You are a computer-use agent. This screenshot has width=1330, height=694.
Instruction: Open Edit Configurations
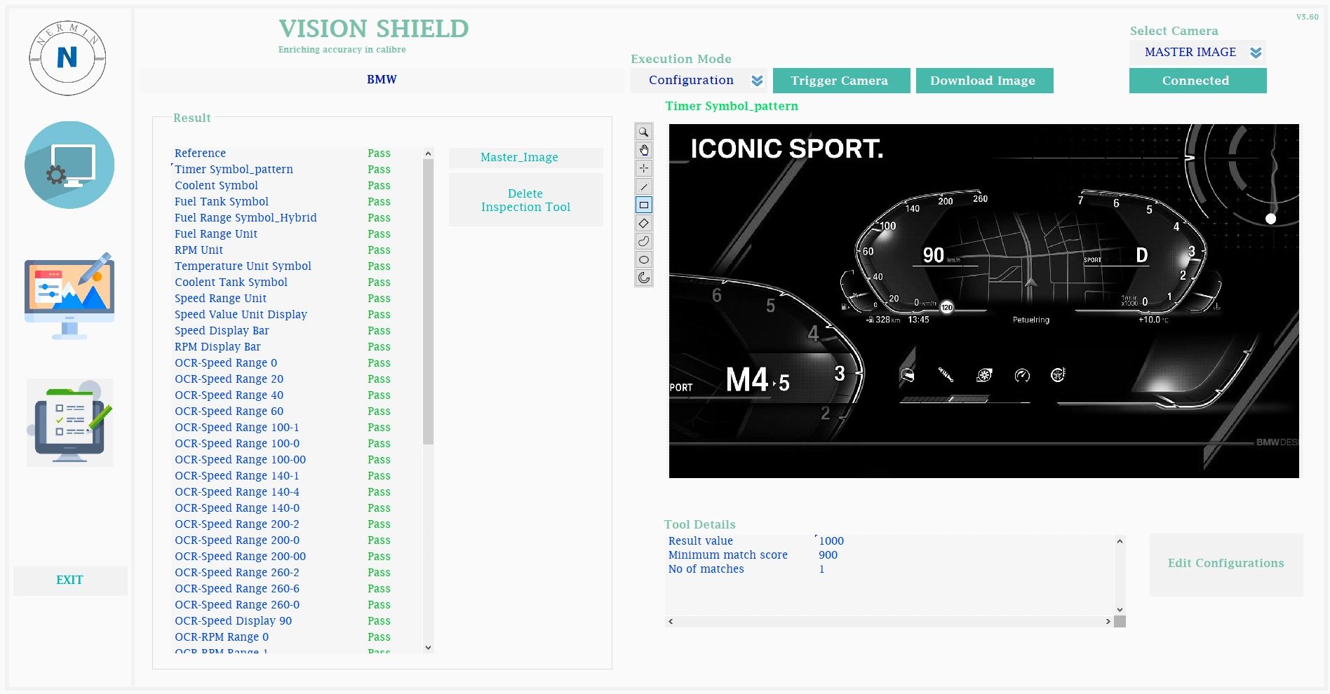tap(1225, 564)
